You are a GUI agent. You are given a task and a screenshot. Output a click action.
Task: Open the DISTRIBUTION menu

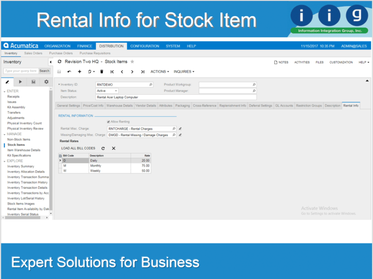[111, 46]
